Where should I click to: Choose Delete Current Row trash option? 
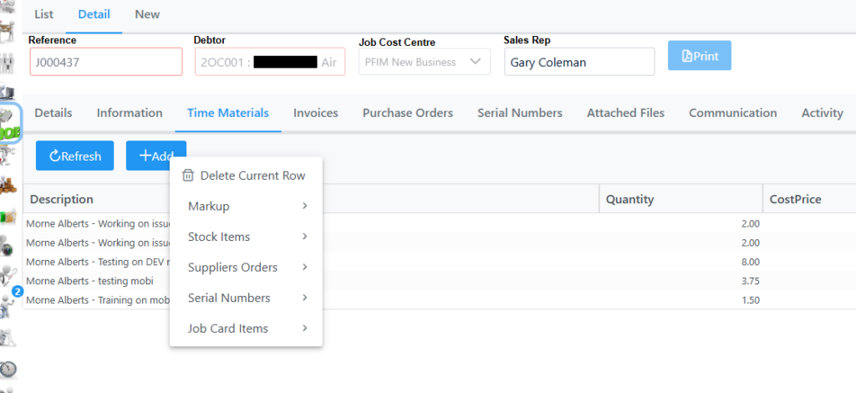[245, 176]
